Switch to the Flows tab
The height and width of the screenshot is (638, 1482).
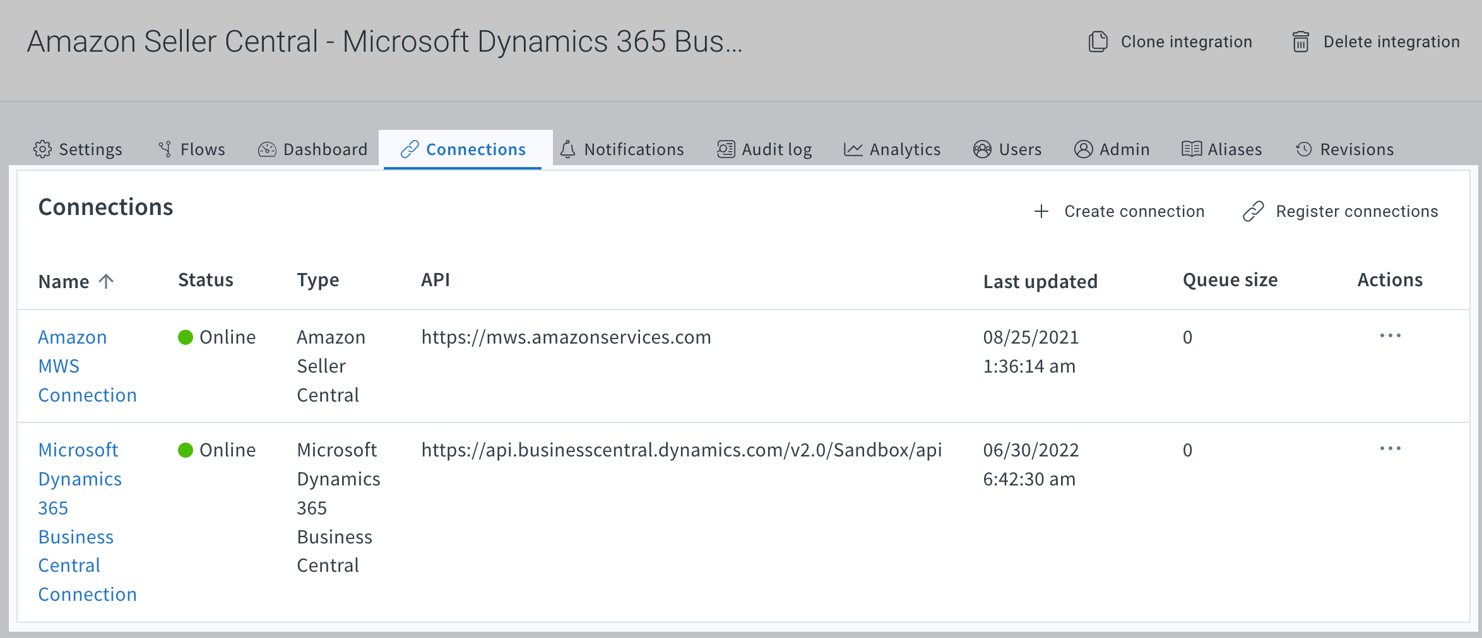click(191, 149)
